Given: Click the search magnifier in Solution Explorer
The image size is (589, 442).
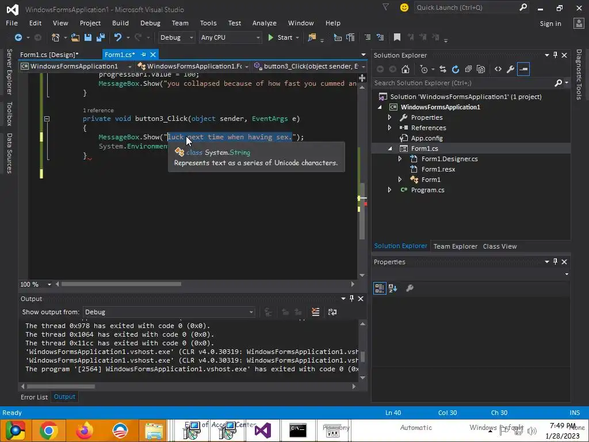Looking at the screenshot, I should pos(559,83).
